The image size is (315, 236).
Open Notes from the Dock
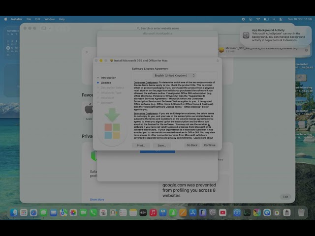(x=133, y=213)
